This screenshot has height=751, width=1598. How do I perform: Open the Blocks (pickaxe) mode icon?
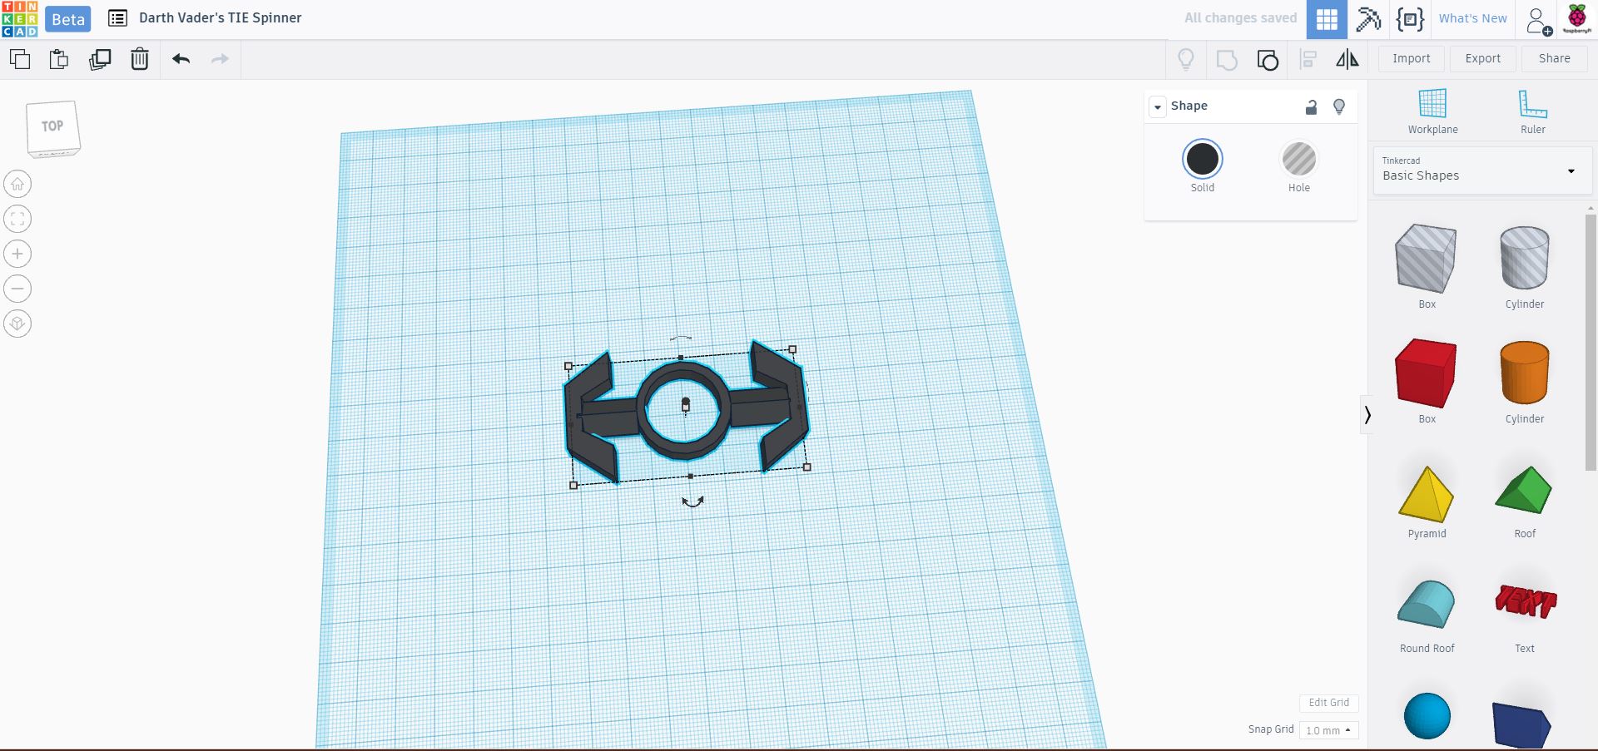[x=1368, y=19]
